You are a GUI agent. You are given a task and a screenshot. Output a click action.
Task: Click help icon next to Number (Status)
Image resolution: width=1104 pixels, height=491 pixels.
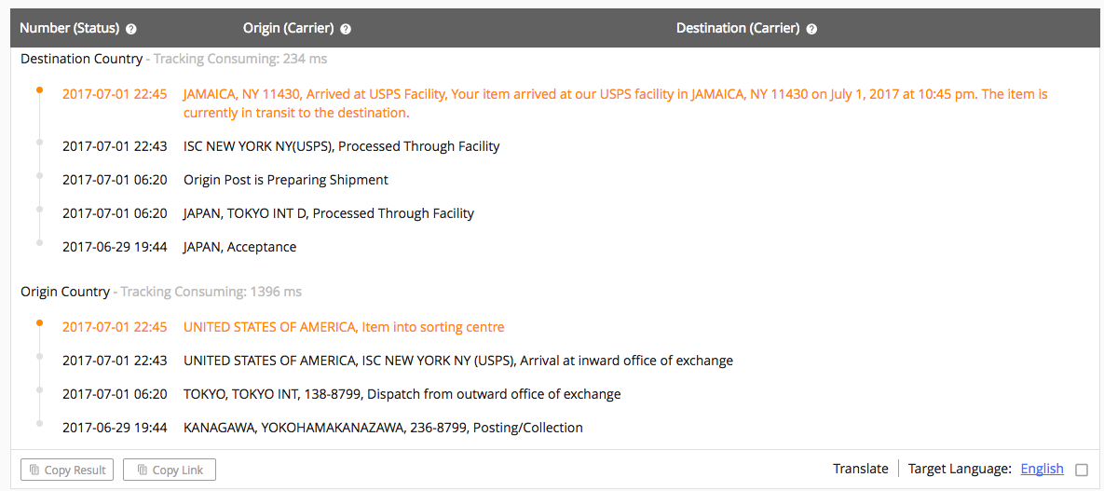coord(131,29)
